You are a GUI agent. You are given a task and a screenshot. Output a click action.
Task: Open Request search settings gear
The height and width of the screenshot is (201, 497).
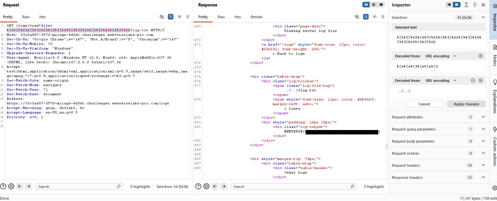coord(11,186)
